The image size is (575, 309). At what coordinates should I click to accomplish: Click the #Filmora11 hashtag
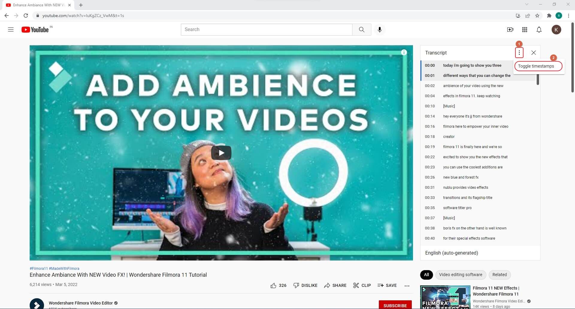(x=39, y=269)
